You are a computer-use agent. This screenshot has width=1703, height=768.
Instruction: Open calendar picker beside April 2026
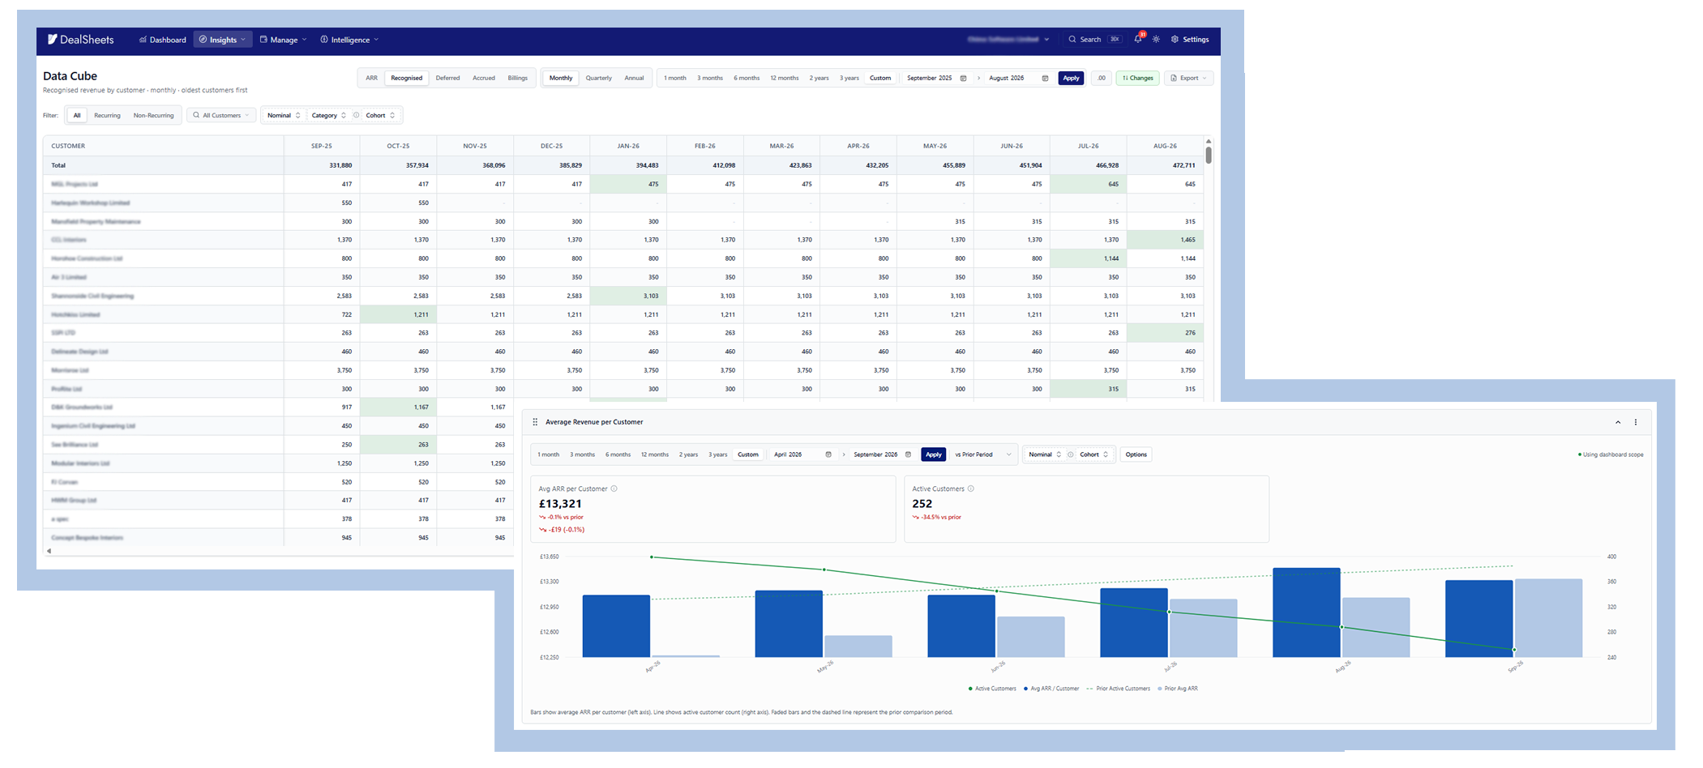pos(828,454)
